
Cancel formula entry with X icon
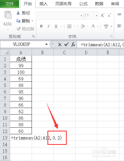(x=60, y=45)
